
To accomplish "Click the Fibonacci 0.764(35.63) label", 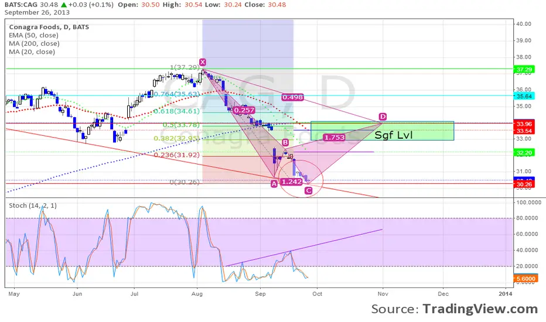I will point(177,94).
